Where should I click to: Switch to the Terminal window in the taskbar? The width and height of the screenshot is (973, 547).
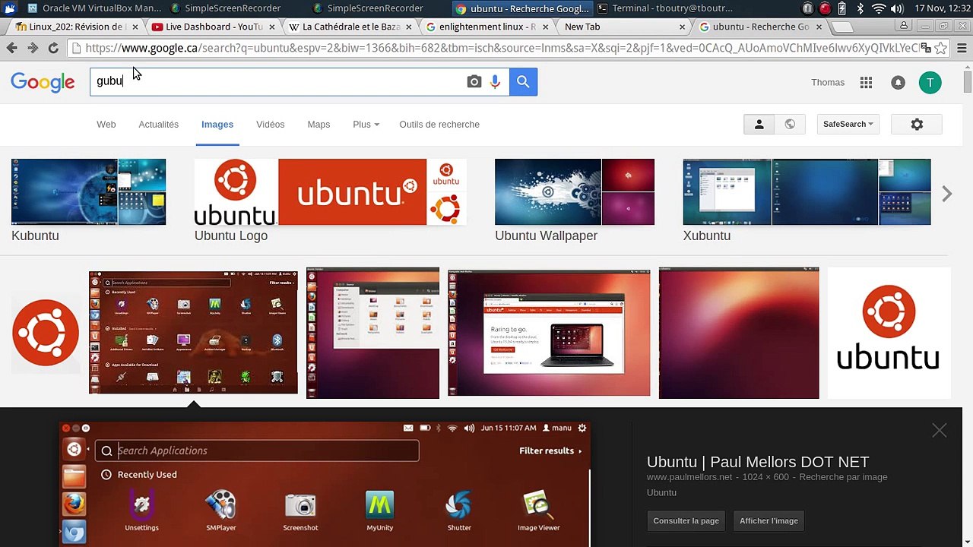click(665, 8)
